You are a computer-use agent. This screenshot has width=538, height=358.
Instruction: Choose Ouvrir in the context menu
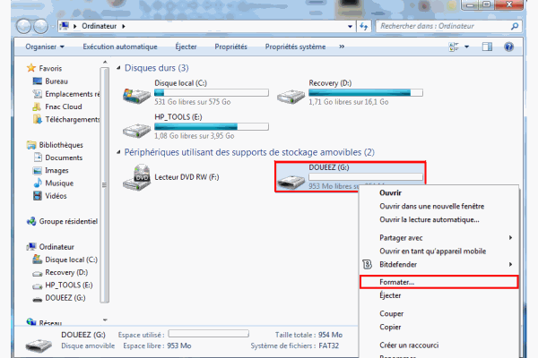(390, 192)
